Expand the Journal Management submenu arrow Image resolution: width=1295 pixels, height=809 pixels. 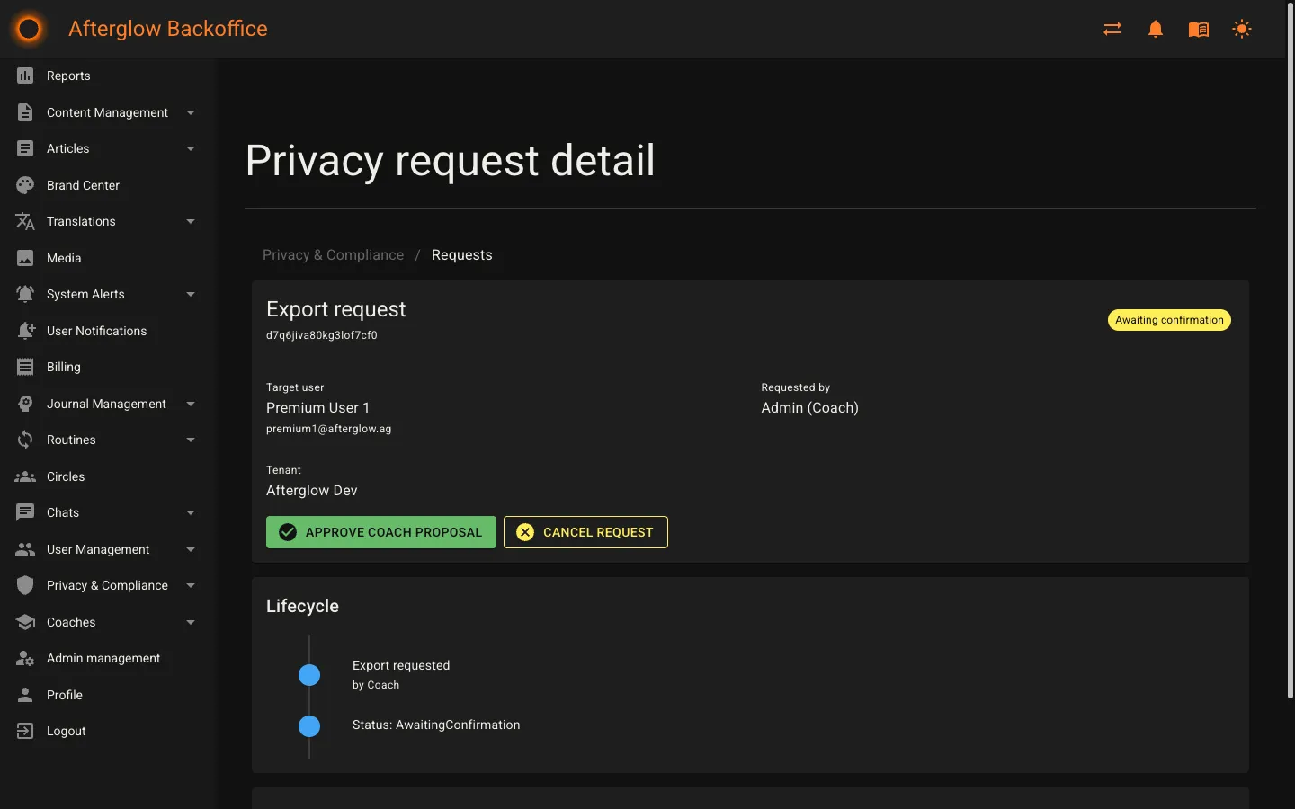click(x=191, y=404)
